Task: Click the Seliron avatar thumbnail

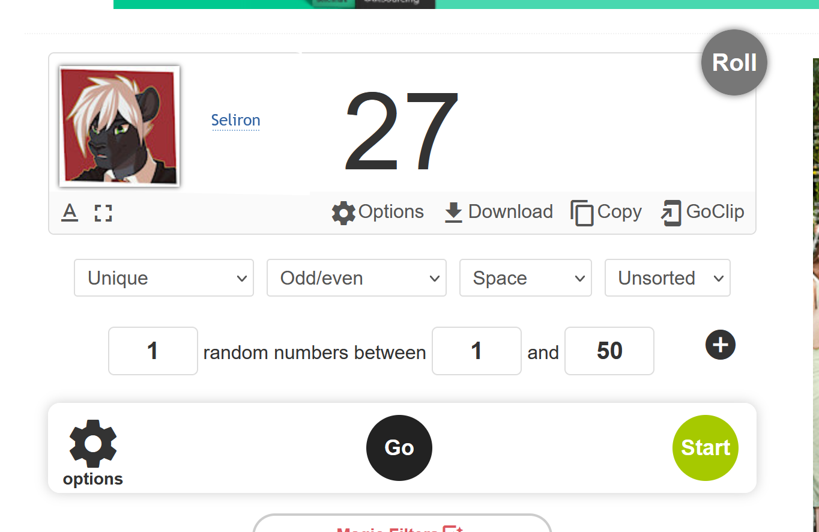Action: coord(119,126)
